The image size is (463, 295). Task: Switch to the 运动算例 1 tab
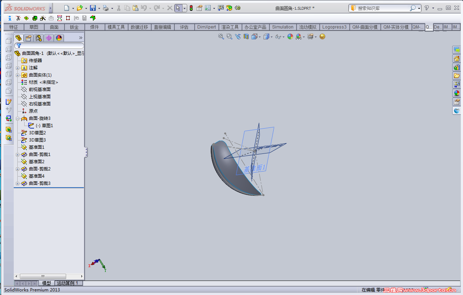68,283
